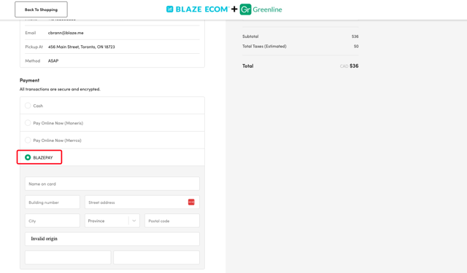This screenshot has width=467, height=273.
Task: Choose Pay Online Now (Merrco)
Action: click(28, 140)
